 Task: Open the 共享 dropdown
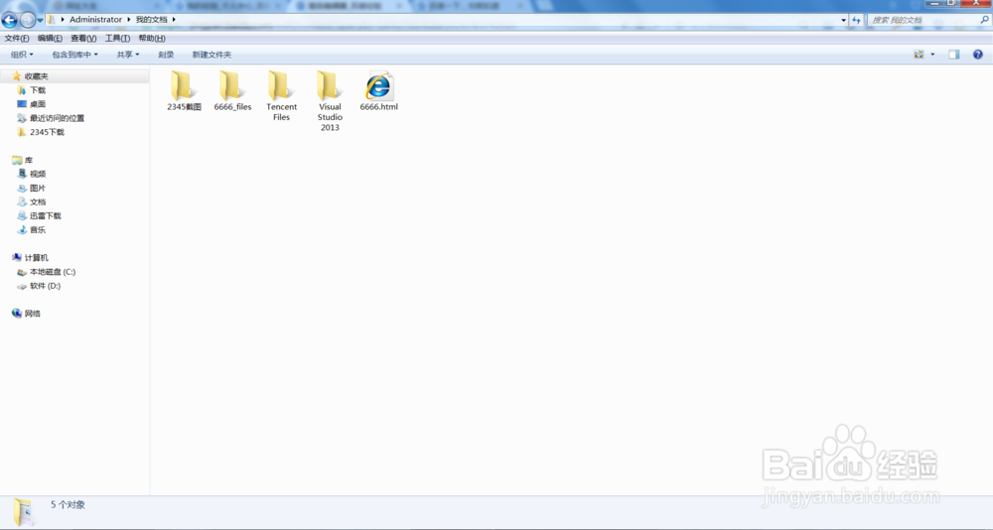(x=128, y=55)
